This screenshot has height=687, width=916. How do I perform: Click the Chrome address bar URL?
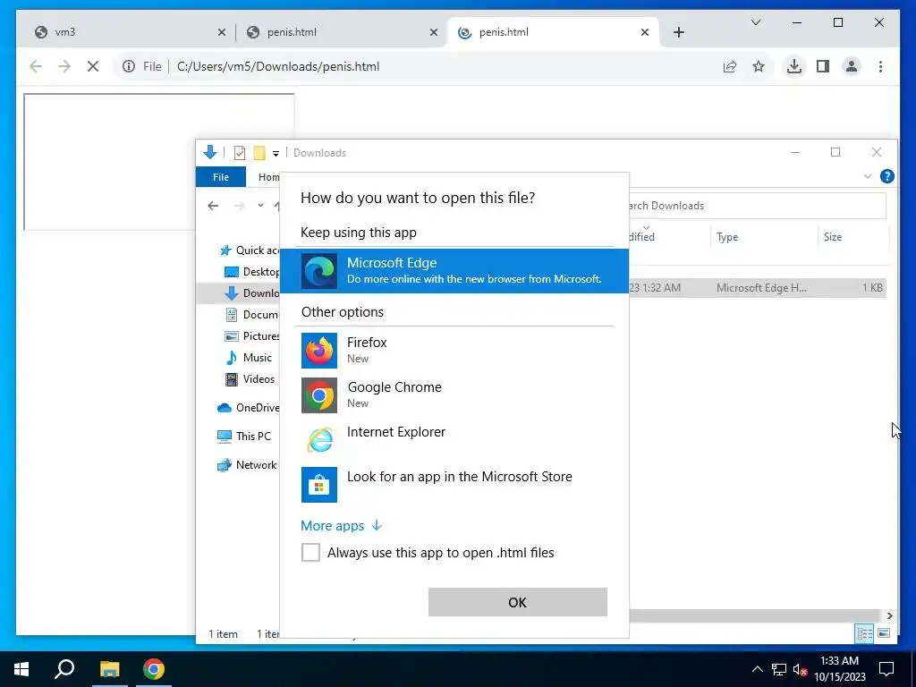278,66
